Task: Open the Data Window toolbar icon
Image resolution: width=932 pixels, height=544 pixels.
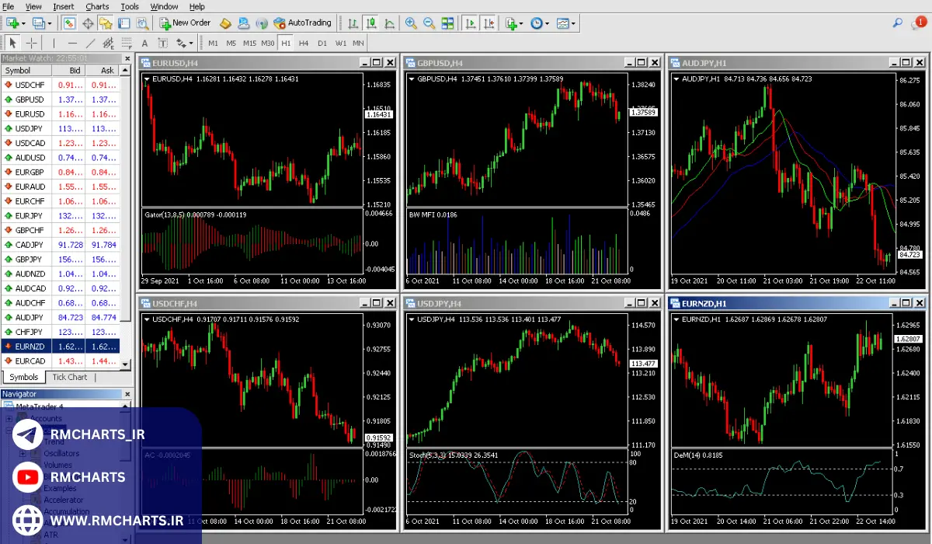Action: coord(88,23)
